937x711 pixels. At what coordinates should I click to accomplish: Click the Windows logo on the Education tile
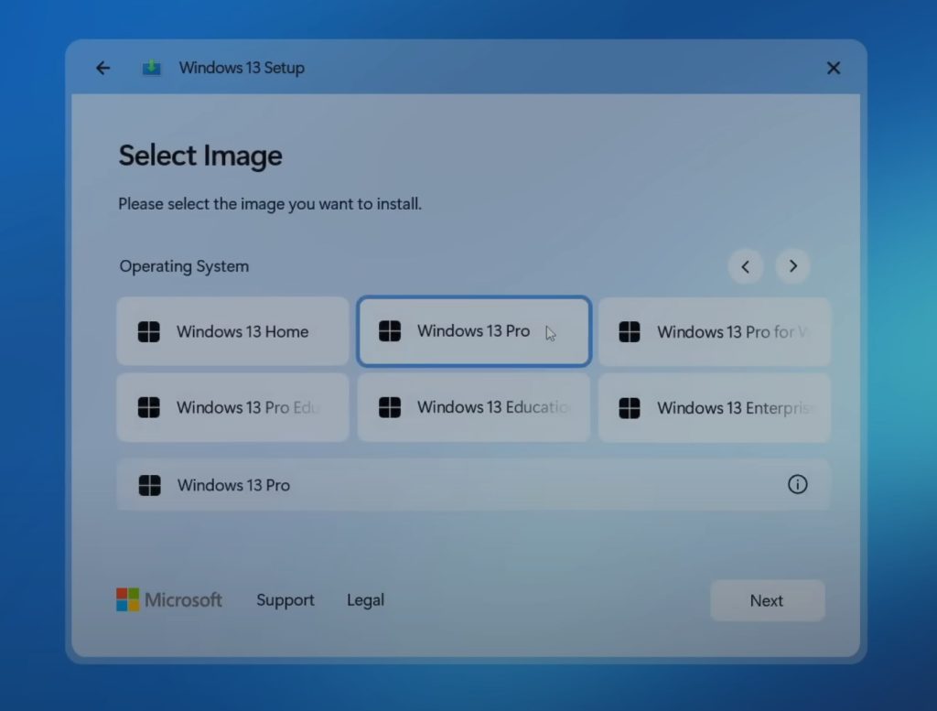pyautogui.click(x=390, y=407)
